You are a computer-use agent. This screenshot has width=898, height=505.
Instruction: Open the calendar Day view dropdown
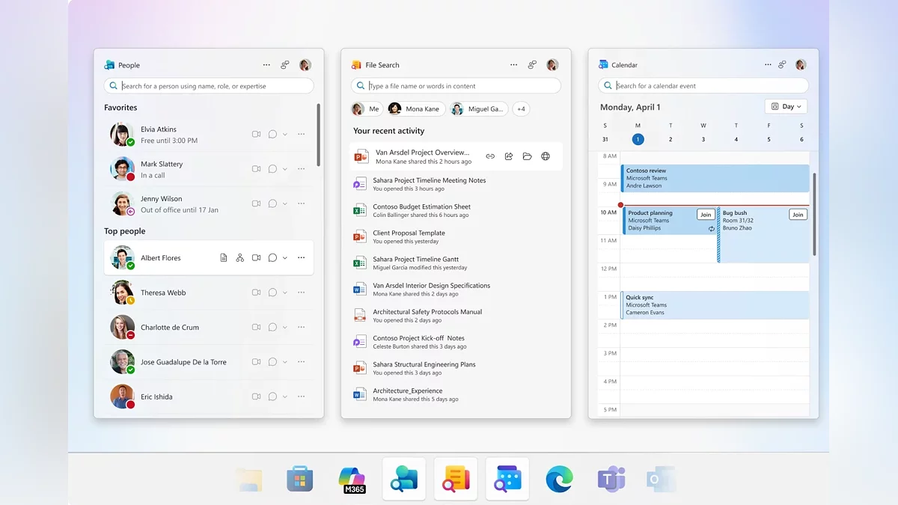[x=786, y=107]
